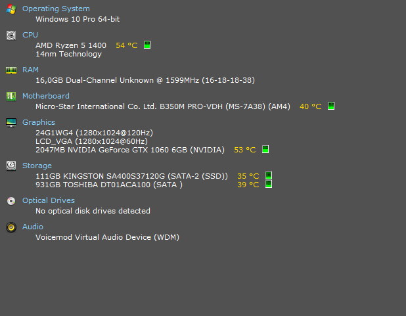Open the Storage section heading
This screenshot has width=406, height=316.
click(37, 166)
